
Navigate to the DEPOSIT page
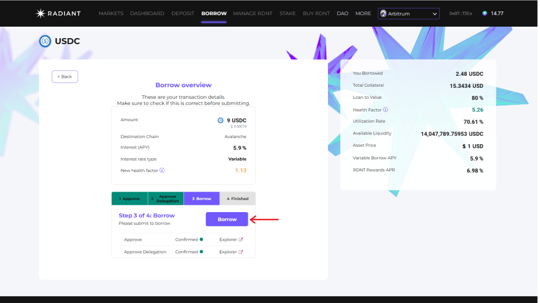(183, 13)
